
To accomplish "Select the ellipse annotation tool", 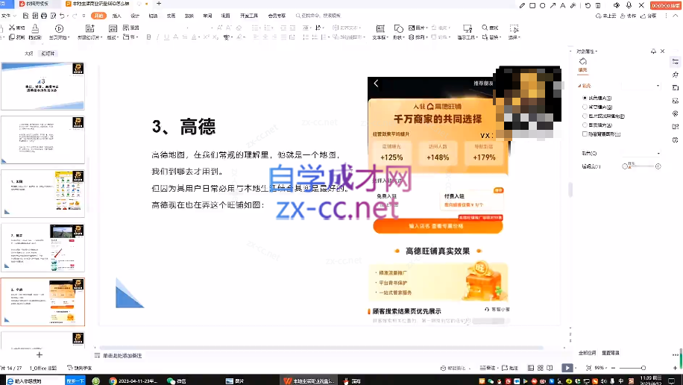I will (542, 5).
